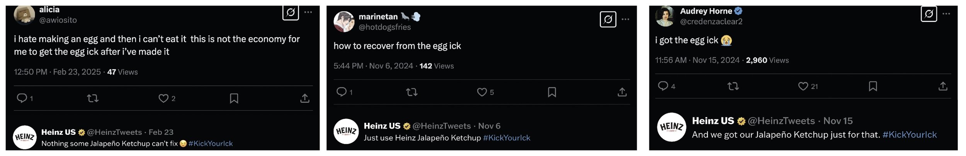Image resolution: width=966 pixels, height=156 pixels.
Task: Like marinetan's egg ick tweet
Action: pos(482,92)
